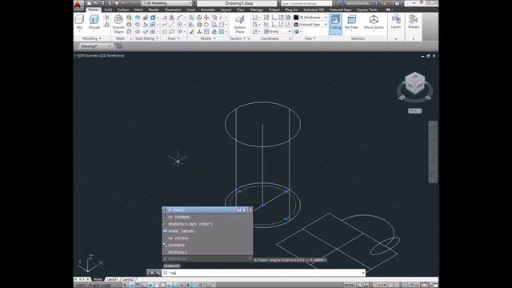This screenshot has height=288, width=512.
Task: Click the navigation bar on the viewport edge
Action: (433, 152)
